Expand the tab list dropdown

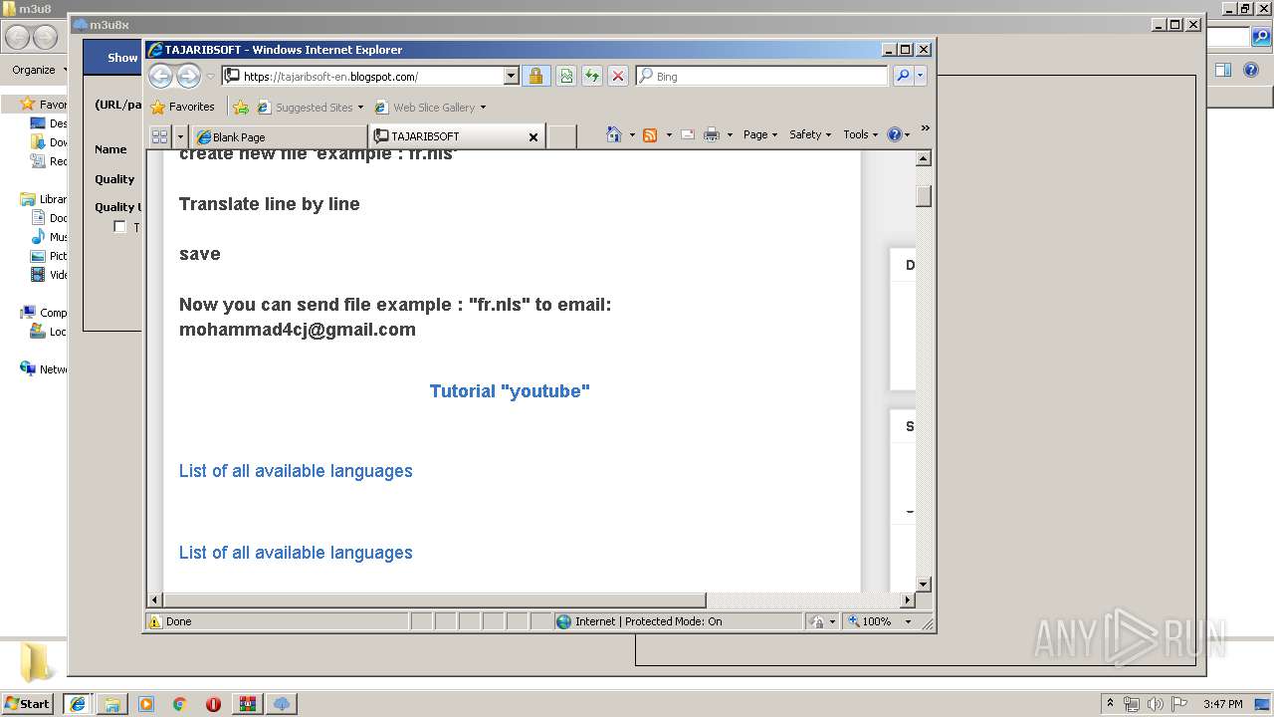coord(180,136)
